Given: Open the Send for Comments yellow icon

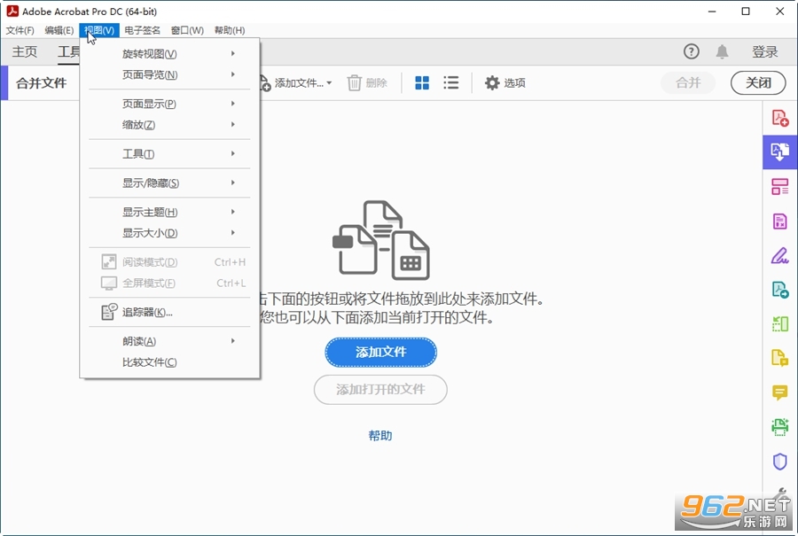Looking at the screenshot, I should (x=779, y=358).
